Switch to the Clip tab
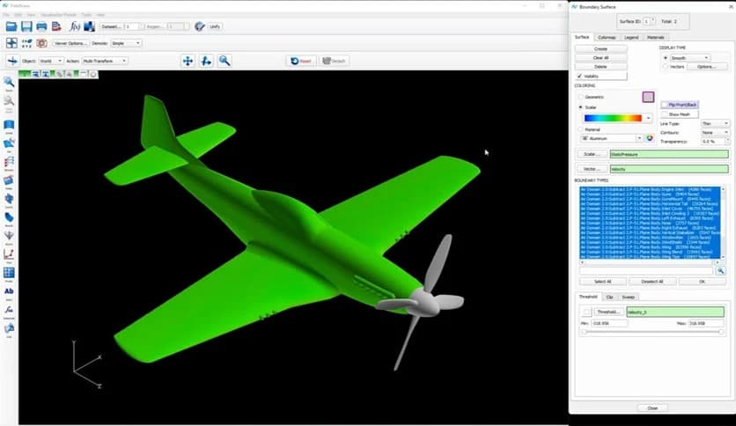The width and height of the screenshot is (736, 426). [x=609, y=297]
